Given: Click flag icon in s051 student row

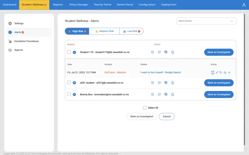Looking at the screenshot, I should click(x=159, y=83).
